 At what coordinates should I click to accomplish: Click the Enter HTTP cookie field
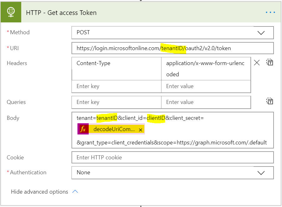point(172,158)
